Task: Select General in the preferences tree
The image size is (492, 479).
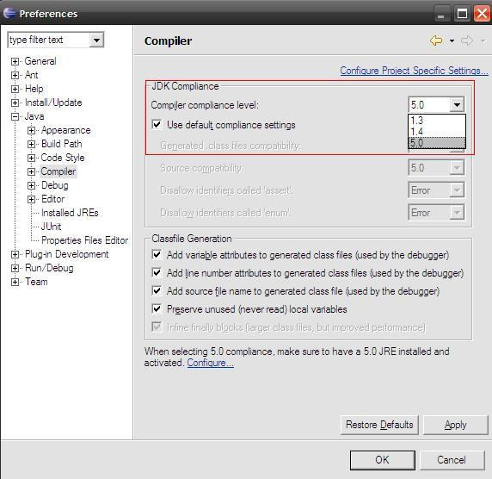Action: [40, 61]
